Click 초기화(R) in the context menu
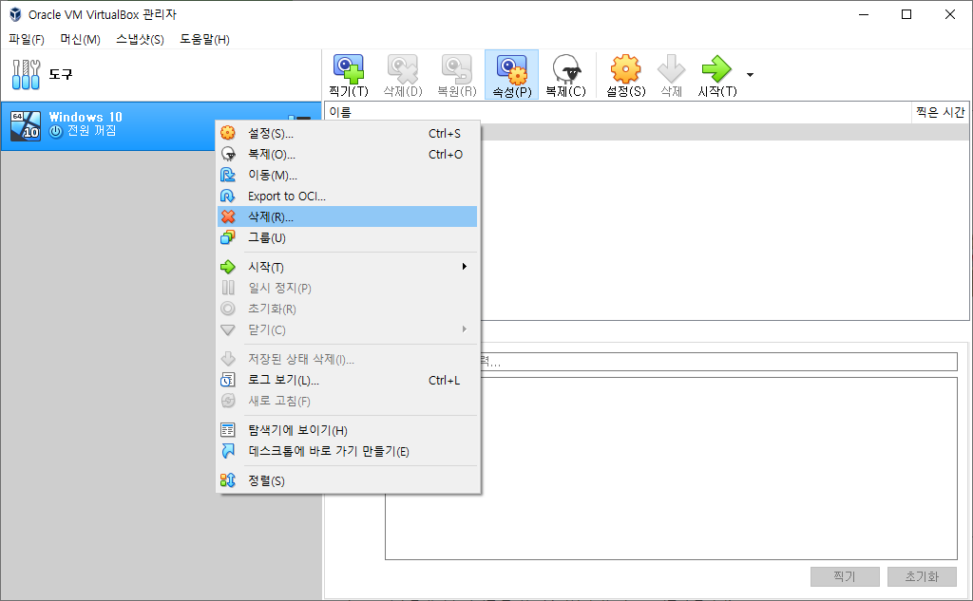Image resolution: width=973 pixels, height=601 pixels. point(348,309)
